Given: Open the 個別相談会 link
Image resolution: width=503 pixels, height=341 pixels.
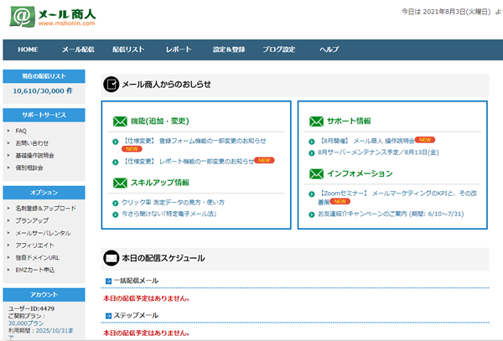Looking at the screenshot, I should [29, 168].
